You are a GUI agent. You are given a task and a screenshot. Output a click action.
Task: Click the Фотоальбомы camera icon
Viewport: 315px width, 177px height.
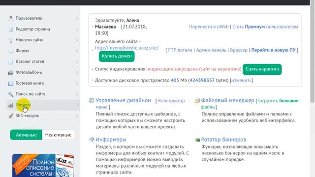pos(11,73)
